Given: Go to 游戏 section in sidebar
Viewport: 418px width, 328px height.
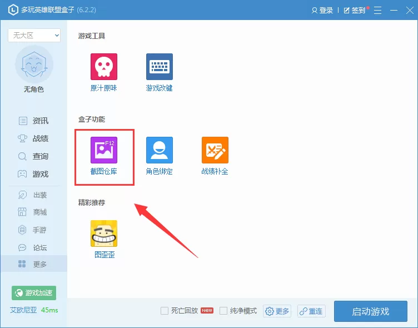Looking at the screenshot, I should pyautogui.click(x=33, y=174).
